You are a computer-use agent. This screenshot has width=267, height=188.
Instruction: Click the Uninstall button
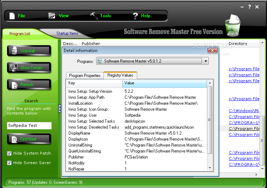pos(29,51)
